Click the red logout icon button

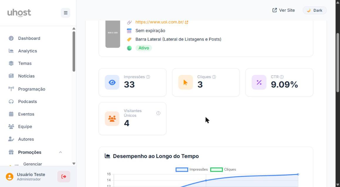pos(64,177)
